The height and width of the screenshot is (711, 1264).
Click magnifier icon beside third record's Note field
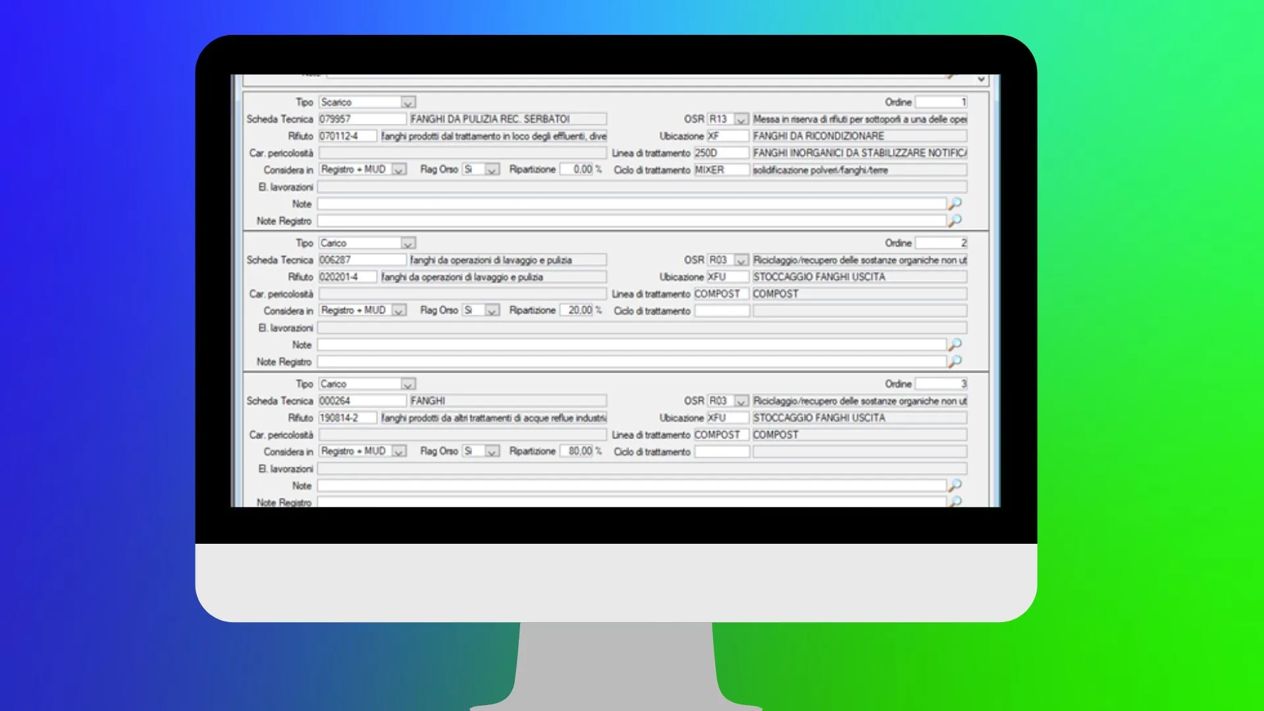point(955,485)
